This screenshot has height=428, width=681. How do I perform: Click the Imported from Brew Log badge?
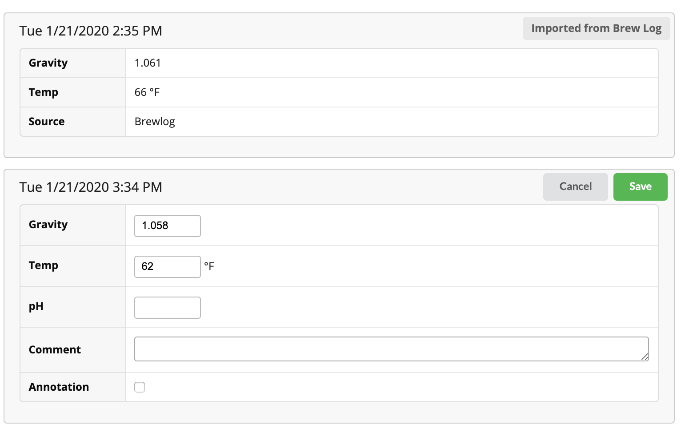pyautogui.click(x=596, y=29)
